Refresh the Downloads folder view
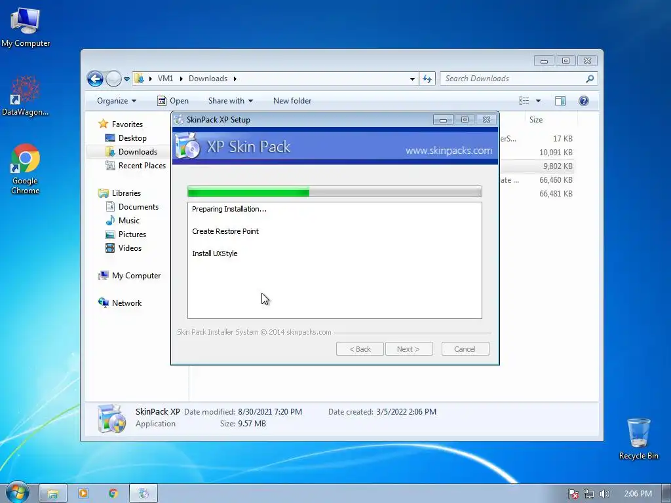 pyautogui.click(x=427, y=79)
